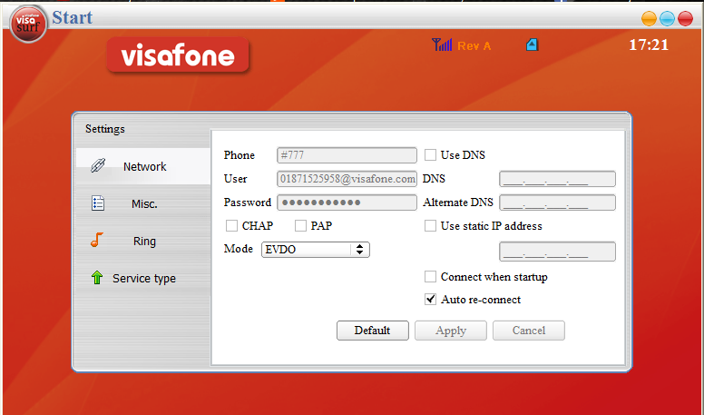Click the blue SIM card status icon
The image size is (704, 415).
coord(532,44)
